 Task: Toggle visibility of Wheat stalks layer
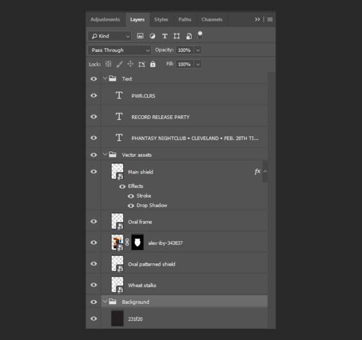click(x=94, y=285)
